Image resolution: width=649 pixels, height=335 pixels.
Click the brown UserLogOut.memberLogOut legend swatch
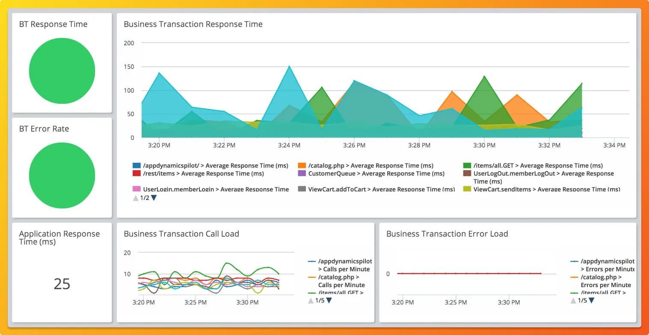(467, 173)
